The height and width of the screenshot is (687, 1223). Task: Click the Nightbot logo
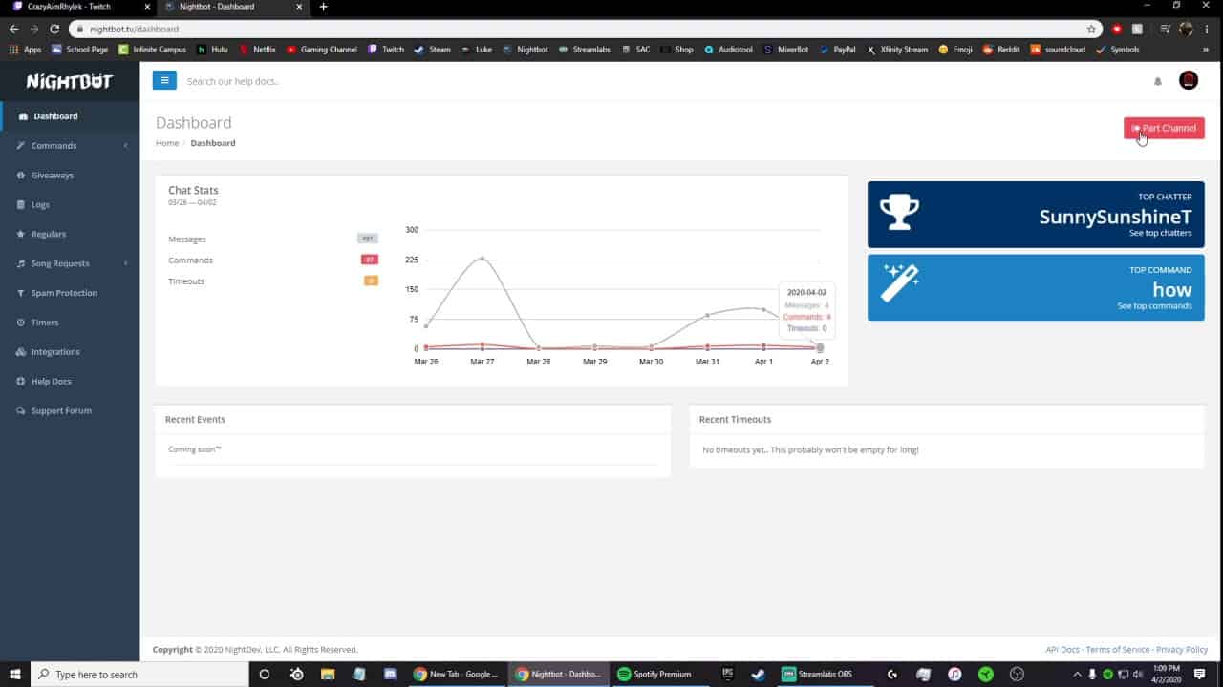(70, 81)
